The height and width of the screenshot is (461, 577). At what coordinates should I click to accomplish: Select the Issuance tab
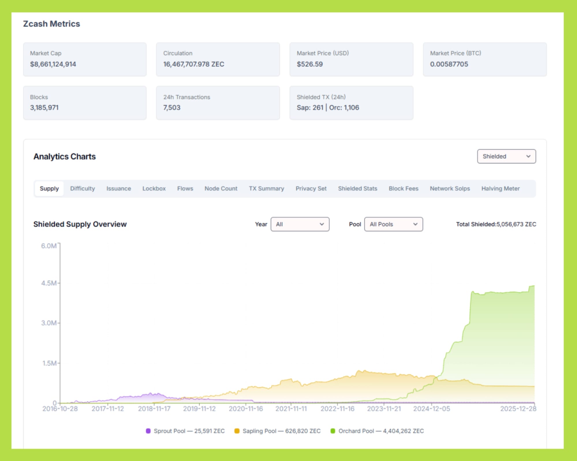(x=118, y=189)
